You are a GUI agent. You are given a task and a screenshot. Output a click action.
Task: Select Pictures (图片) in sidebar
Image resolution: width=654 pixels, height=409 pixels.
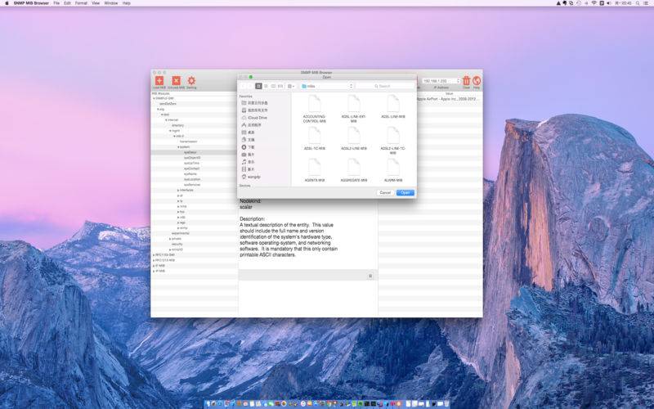249,155
